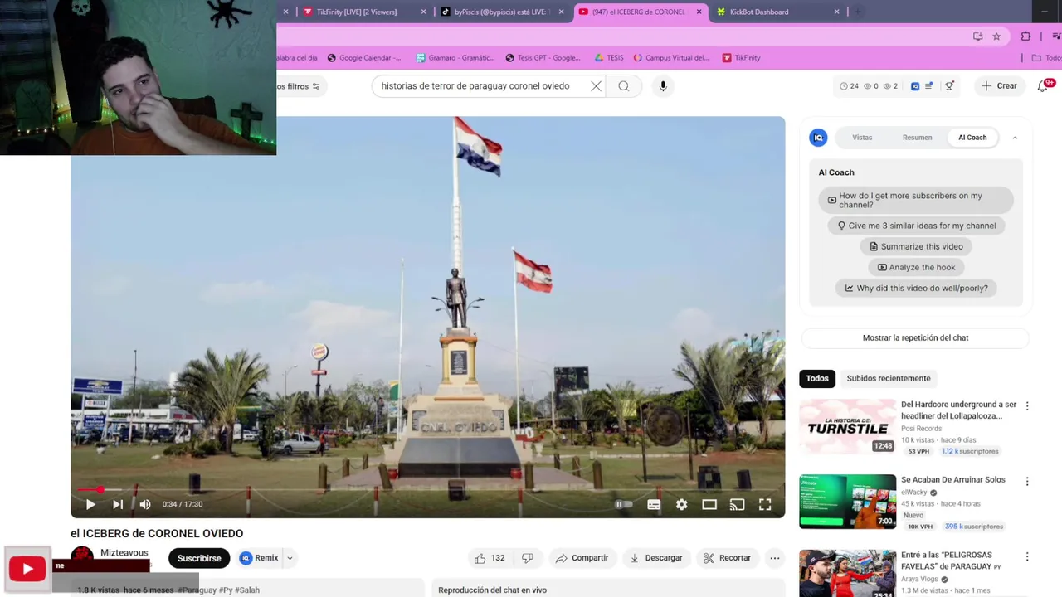This screenshot has height=597, width=1062.
Task: Close the KickBot Dashboard tab
Action: coord(836,12)
